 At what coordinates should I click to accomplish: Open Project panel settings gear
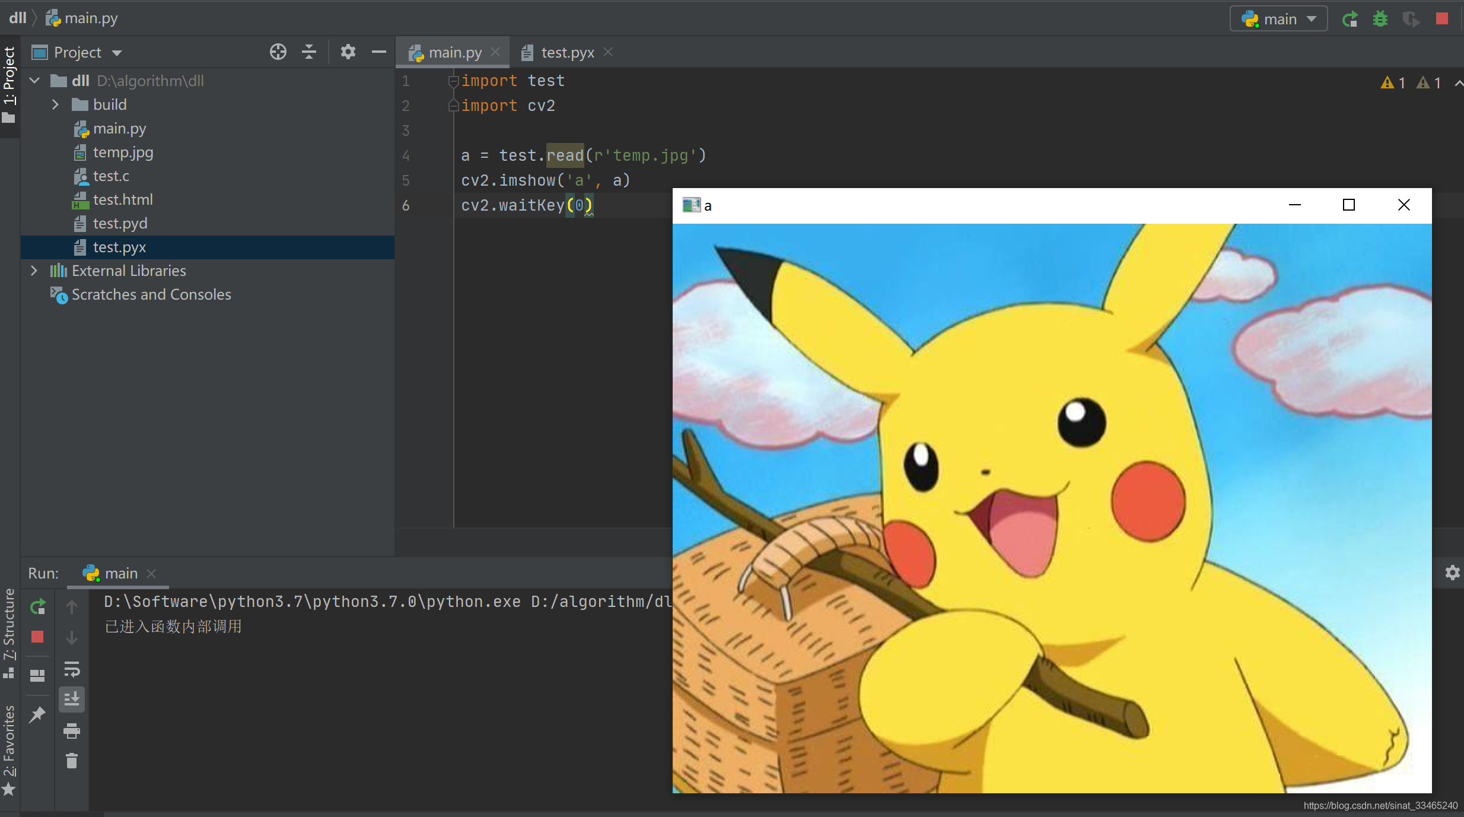[x=348, y=52]
